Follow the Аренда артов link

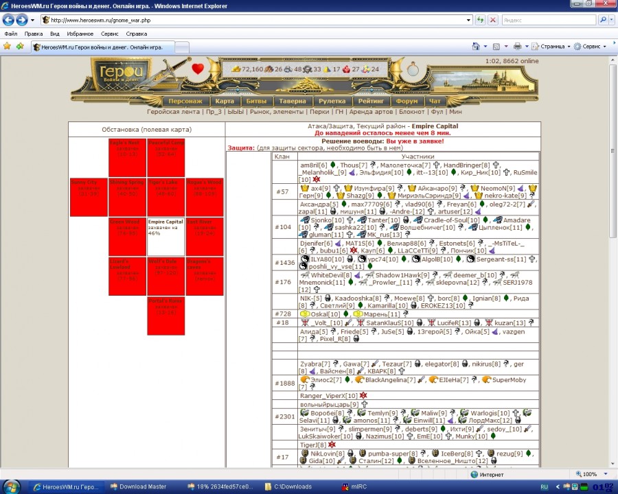tap(369, 111)
